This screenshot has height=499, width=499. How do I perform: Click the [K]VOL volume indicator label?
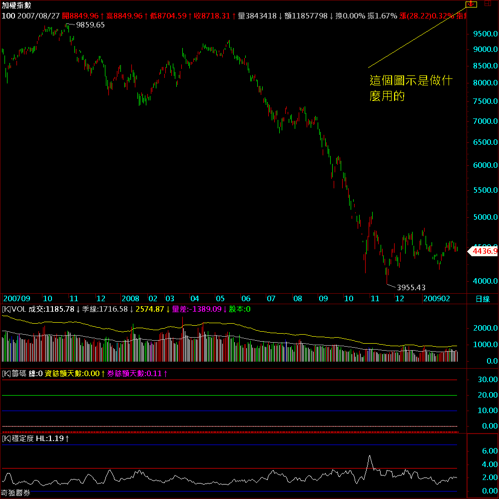[x=13, y=309]
